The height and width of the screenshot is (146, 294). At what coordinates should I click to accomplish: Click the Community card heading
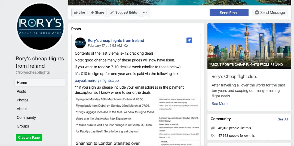[x=220, y=119]
